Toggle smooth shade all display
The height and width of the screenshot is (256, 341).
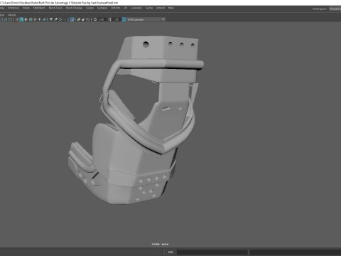21,19
